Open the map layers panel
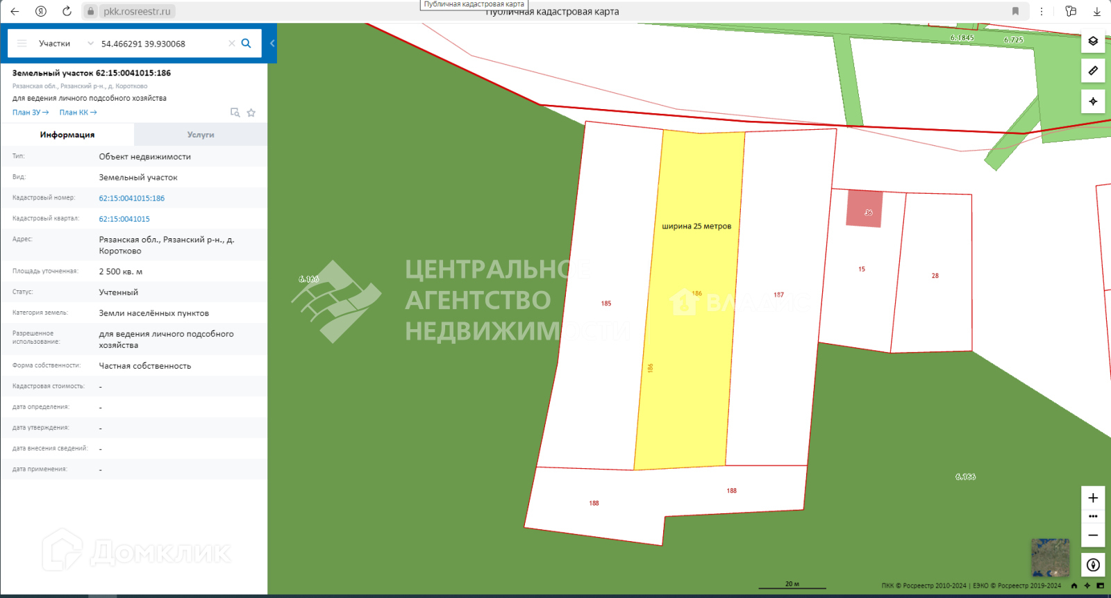The height and width of the screenshot is (598, 1111). (x=1093, y=41)
